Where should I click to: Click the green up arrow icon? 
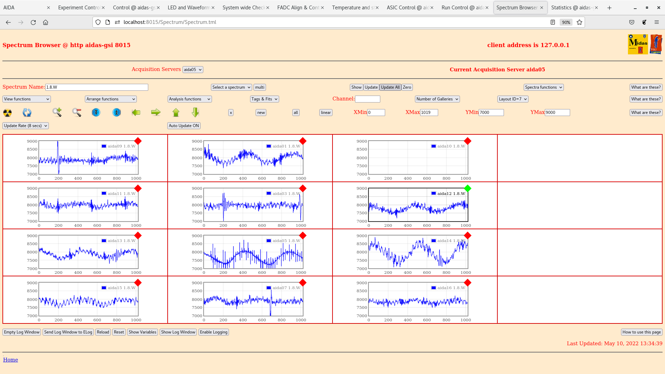176,112
